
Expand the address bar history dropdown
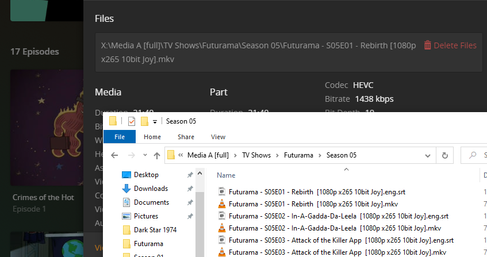coord(428,155)
